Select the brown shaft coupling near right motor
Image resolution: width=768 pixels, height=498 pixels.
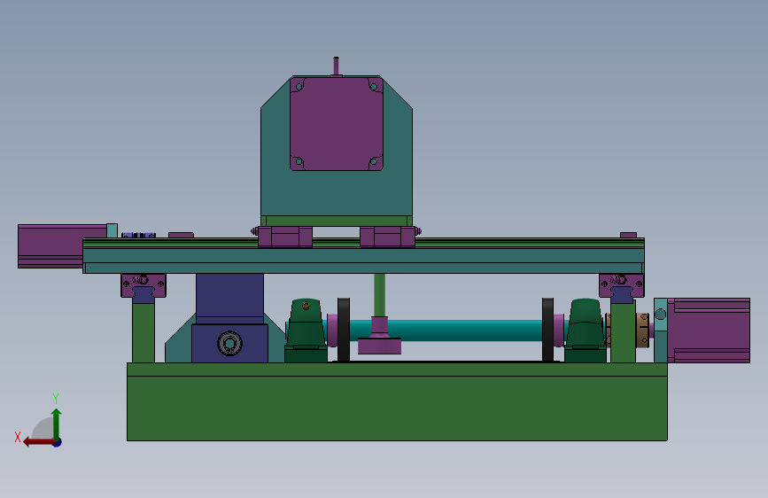642,330
